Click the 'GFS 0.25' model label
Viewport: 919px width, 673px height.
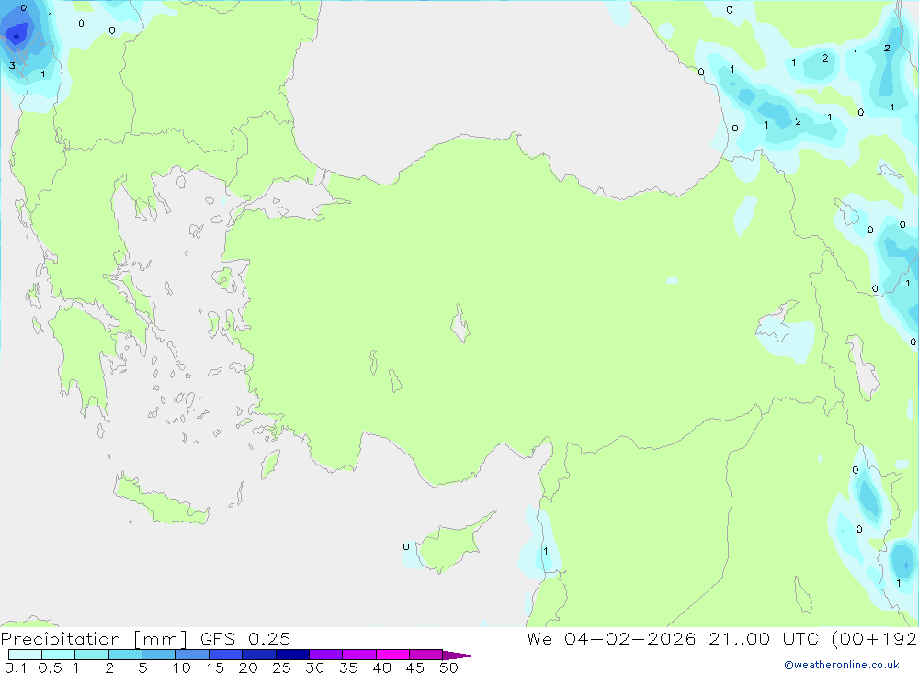pyautogui.click(x=245, y=639)
